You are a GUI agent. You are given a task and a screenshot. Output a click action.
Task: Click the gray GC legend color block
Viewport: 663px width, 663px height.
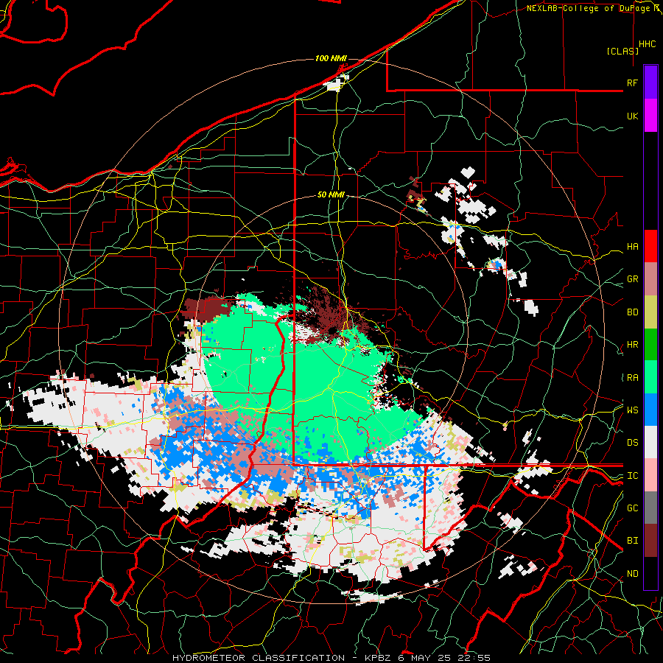click(650, 508)
